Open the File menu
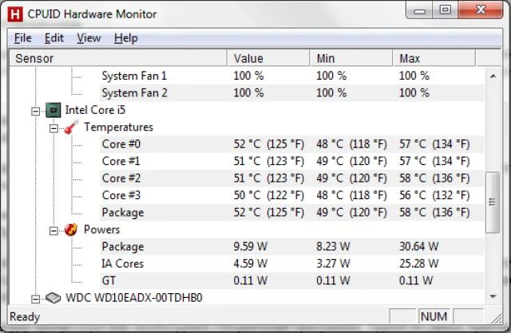Viewport: 511px width, 333px height. coord(23,38)
